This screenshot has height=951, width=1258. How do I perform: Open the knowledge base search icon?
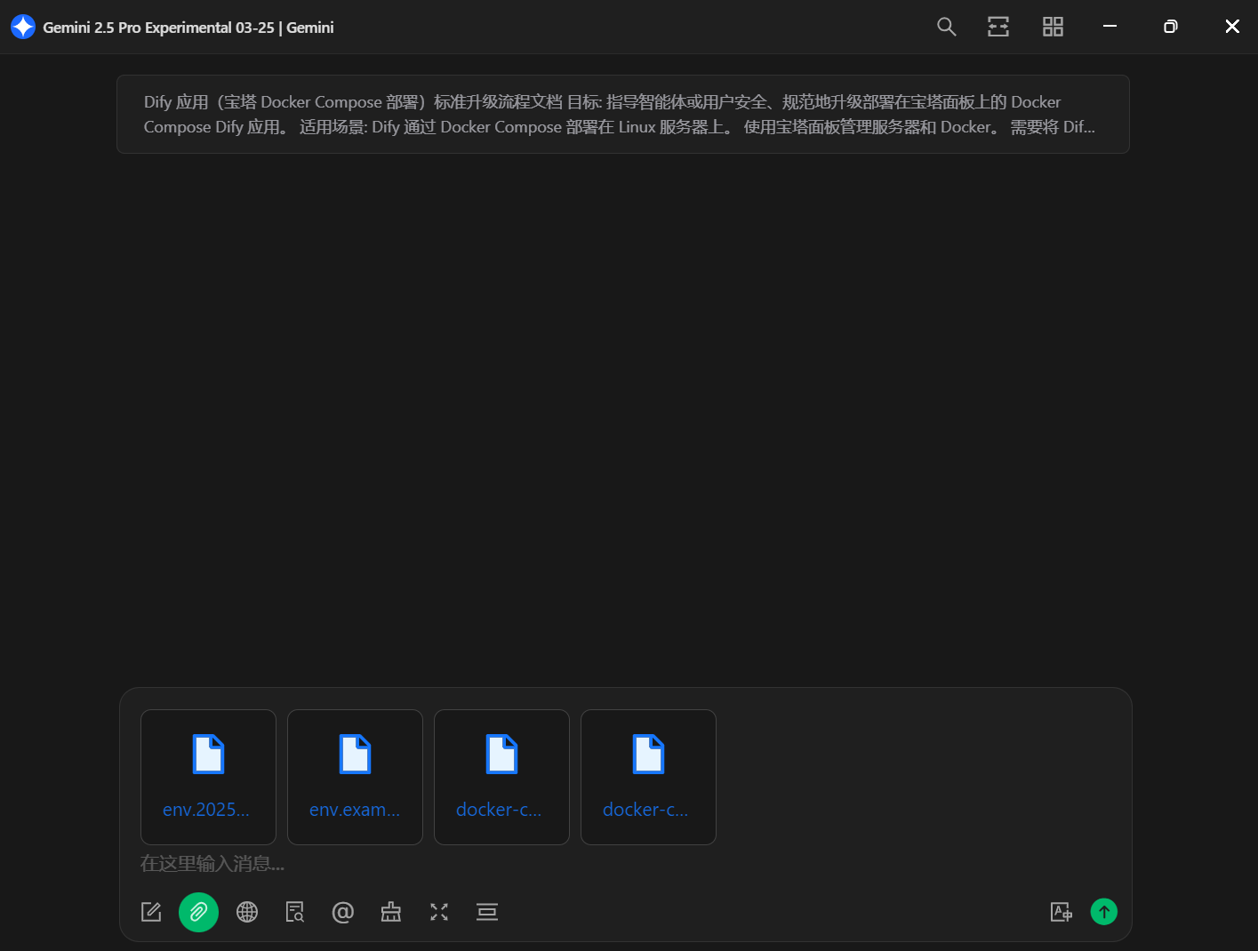(295, 912)
